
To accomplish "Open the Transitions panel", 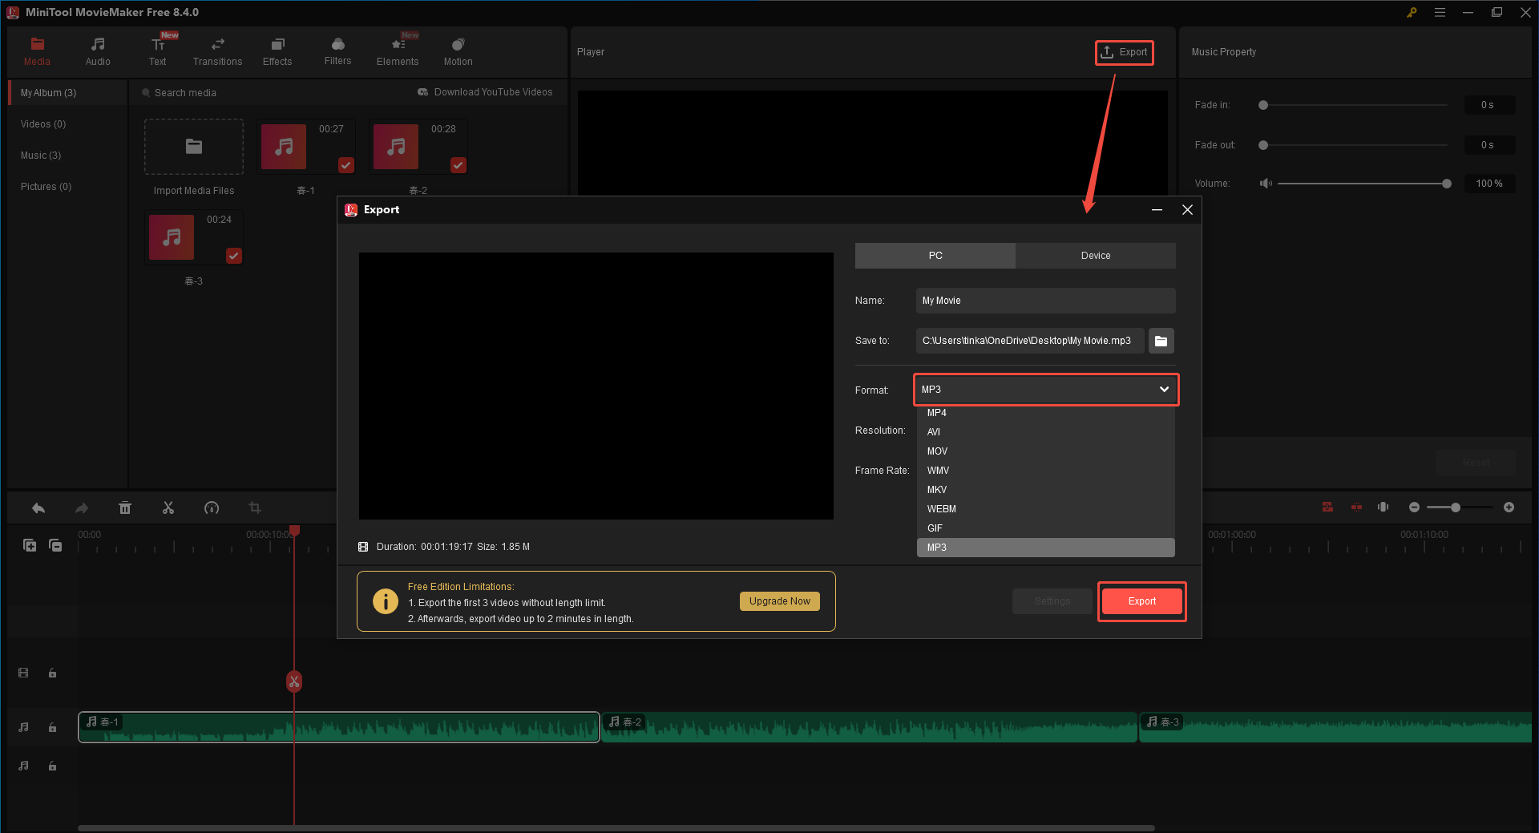I will click(216, 51).
